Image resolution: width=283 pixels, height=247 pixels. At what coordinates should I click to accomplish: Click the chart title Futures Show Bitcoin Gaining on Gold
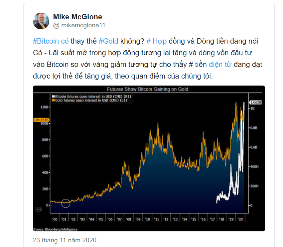147,89
